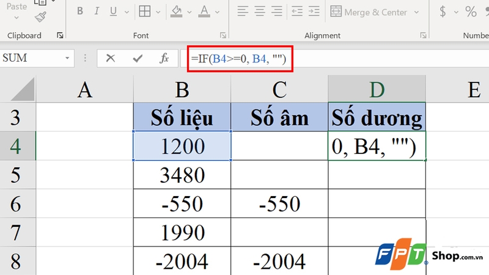Screen dimensions: 489x275
Task: Expand Name Box dropdown
Action: coord(67,58)
